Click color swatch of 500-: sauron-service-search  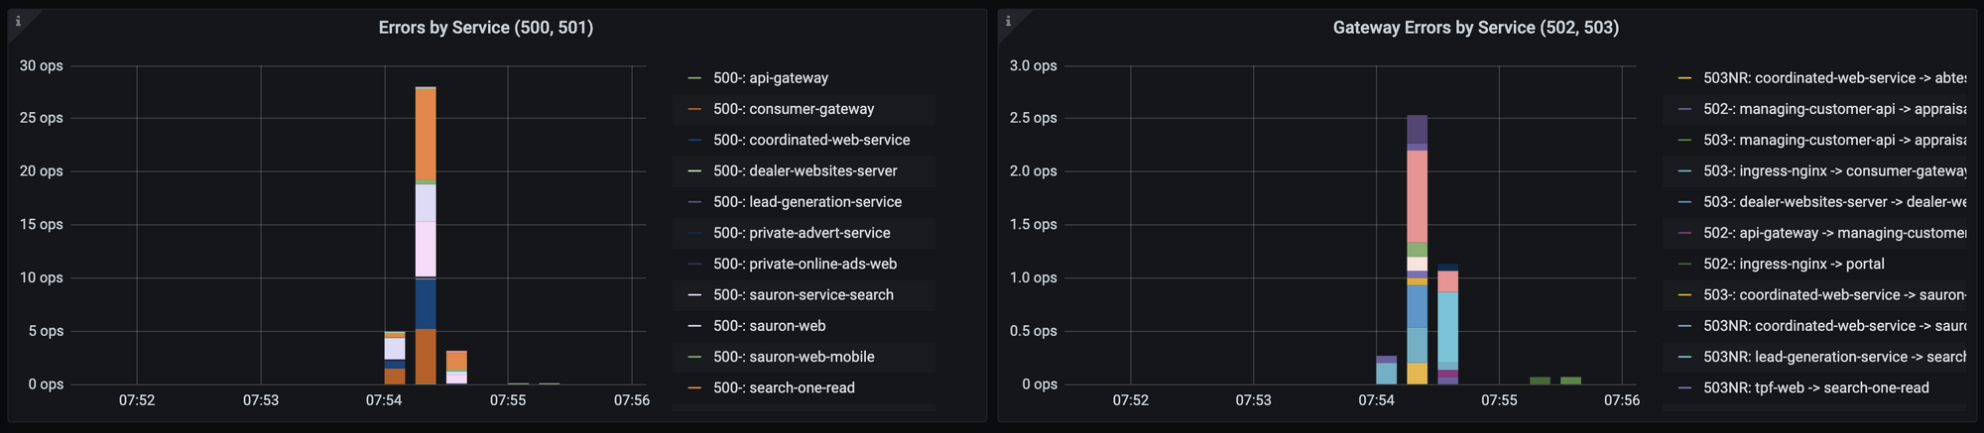[x=694, y=295]
